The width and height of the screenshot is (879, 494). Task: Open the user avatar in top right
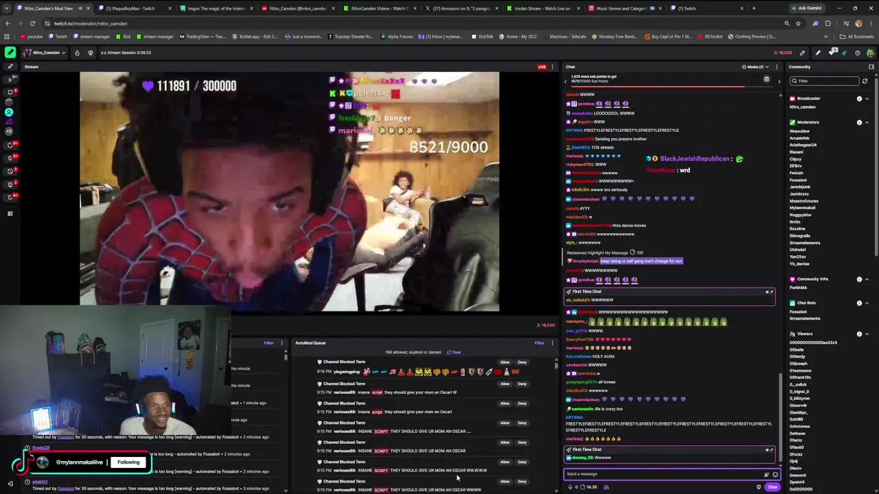click(x=871, y=53)
